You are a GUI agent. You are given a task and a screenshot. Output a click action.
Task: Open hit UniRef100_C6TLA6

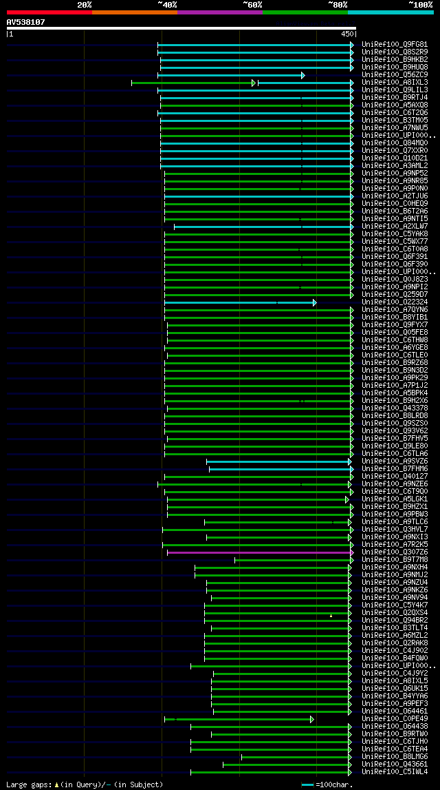coord(395,454)
